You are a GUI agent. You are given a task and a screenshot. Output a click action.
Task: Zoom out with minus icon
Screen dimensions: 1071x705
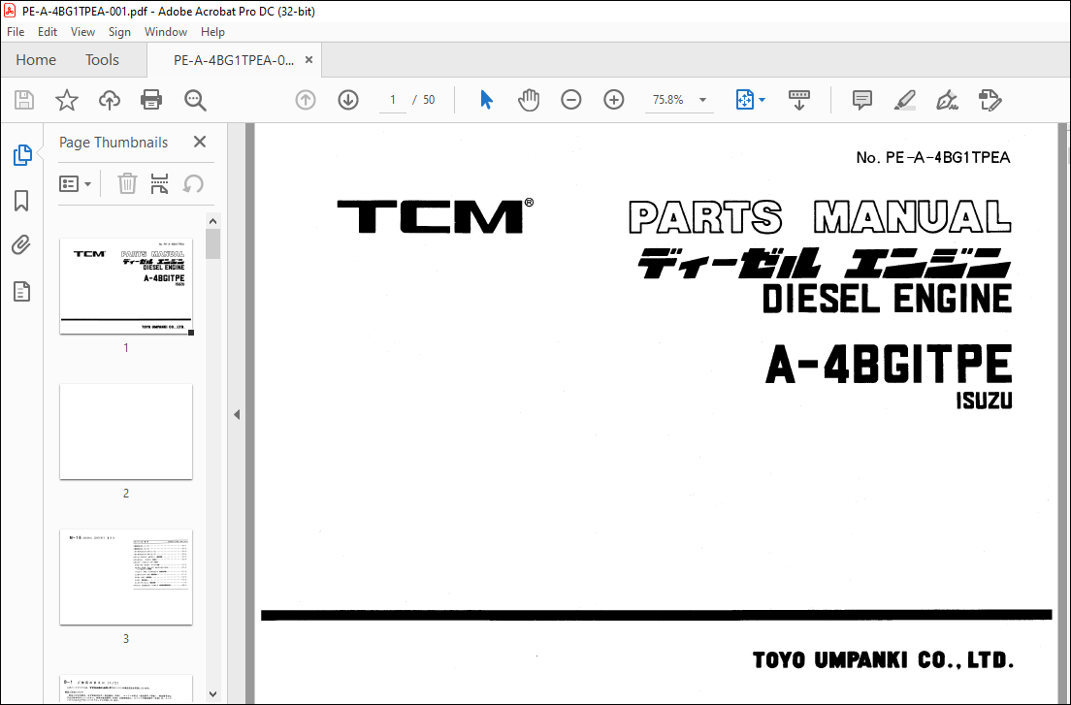[571, 100]
